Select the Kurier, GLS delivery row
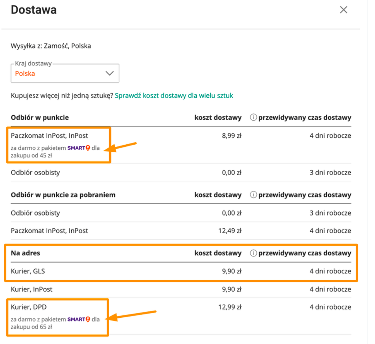 [x=28, y=271]
